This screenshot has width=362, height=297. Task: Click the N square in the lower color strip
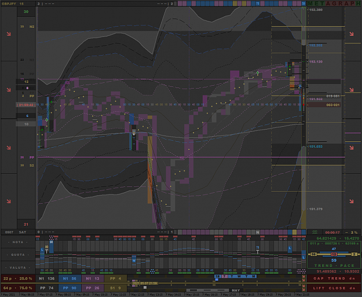tap(258, 232)
